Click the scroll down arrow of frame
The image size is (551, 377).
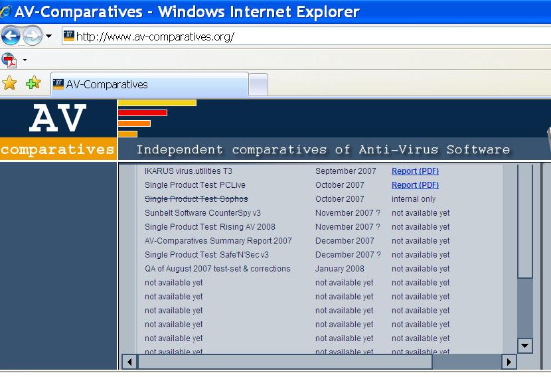pyautogui.click(x=525, y=346)
